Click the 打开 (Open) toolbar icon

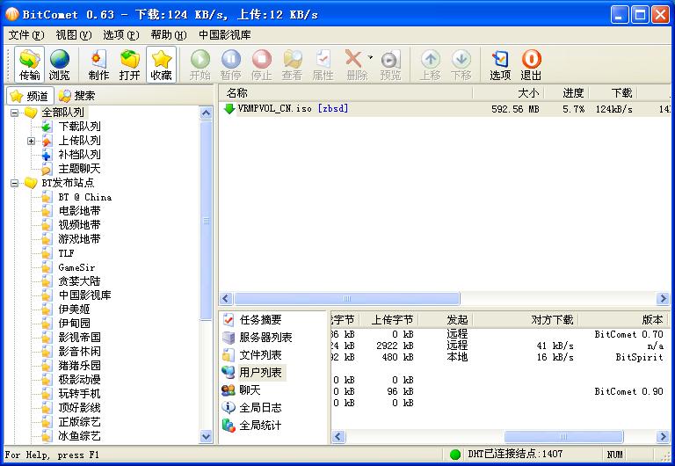coord(130,64)
